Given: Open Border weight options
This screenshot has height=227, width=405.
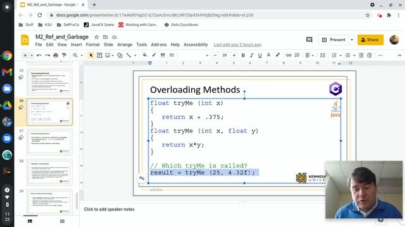Looking at the screenshot, I should click(163, 55).
